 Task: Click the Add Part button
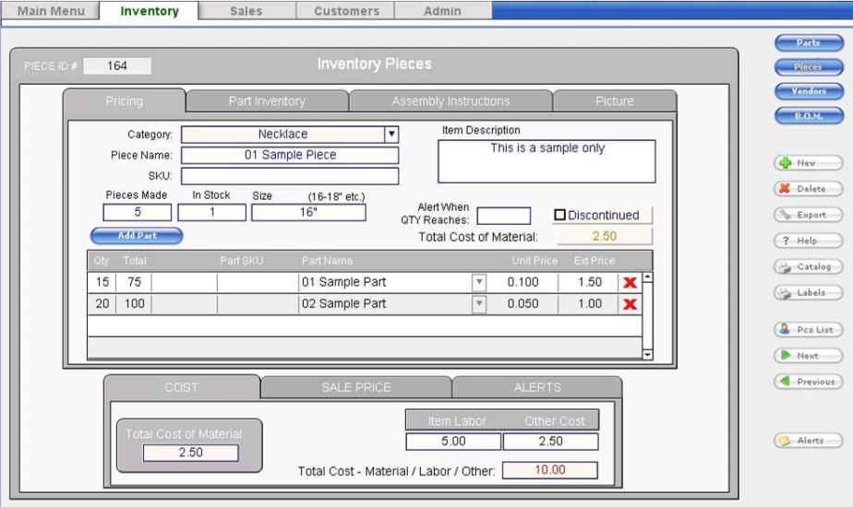tap(137, 236)
